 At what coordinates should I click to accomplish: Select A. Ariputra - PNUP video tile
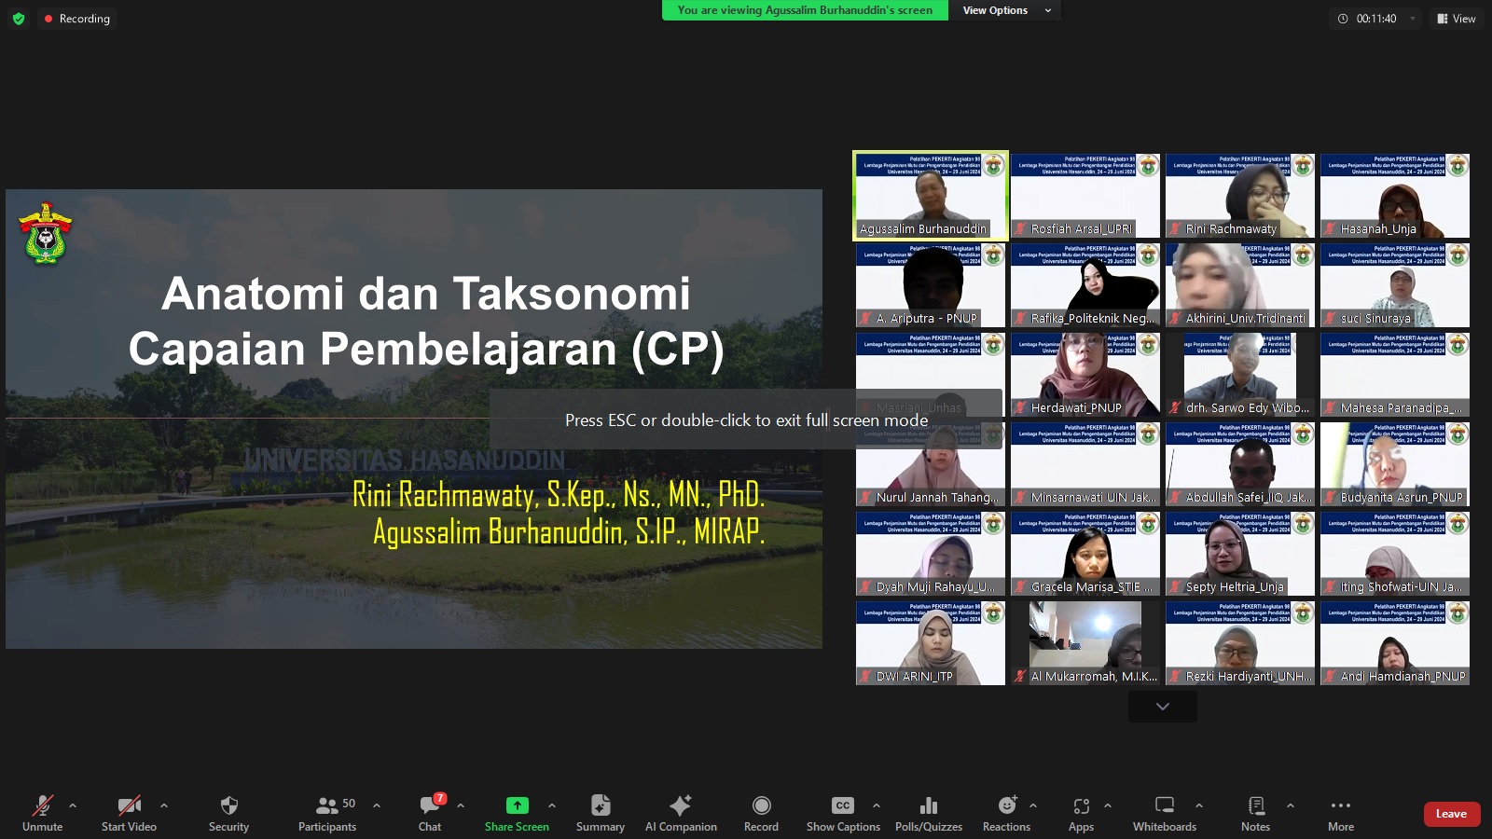pos(931,285)
